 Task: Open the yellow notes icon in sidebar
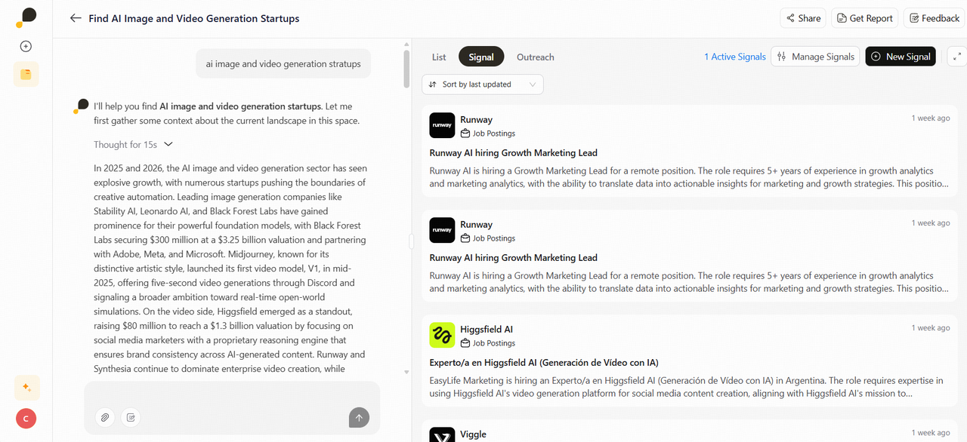(x=26, y=74)
